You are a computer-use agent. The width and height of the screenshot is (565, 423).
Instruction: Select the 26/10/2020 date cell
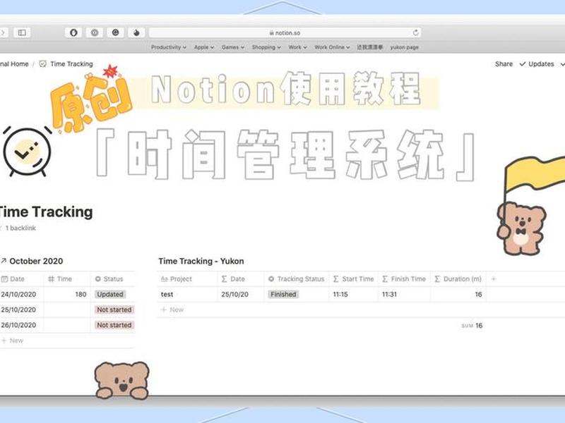22,325
